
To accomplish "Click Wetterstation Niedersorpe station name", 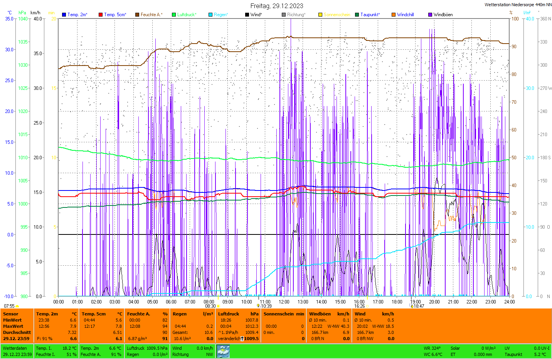I will click(x=518, y=5).
